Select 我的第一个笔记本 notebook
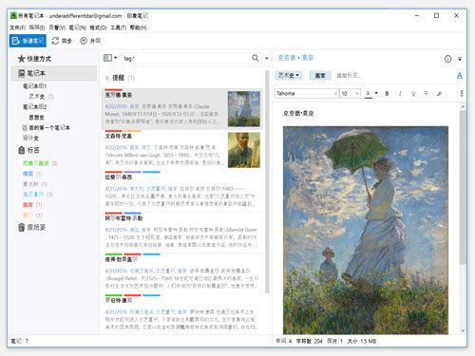The image size is (475, 356). point(46,128)
